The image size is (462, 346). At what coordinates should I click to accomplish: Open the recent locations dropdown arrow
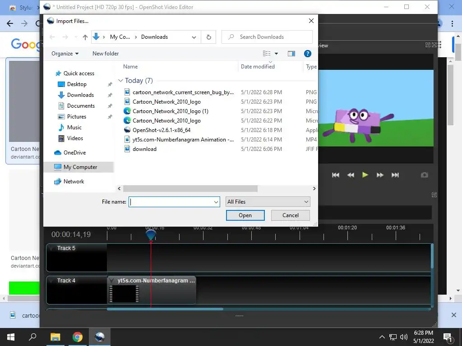76,37
